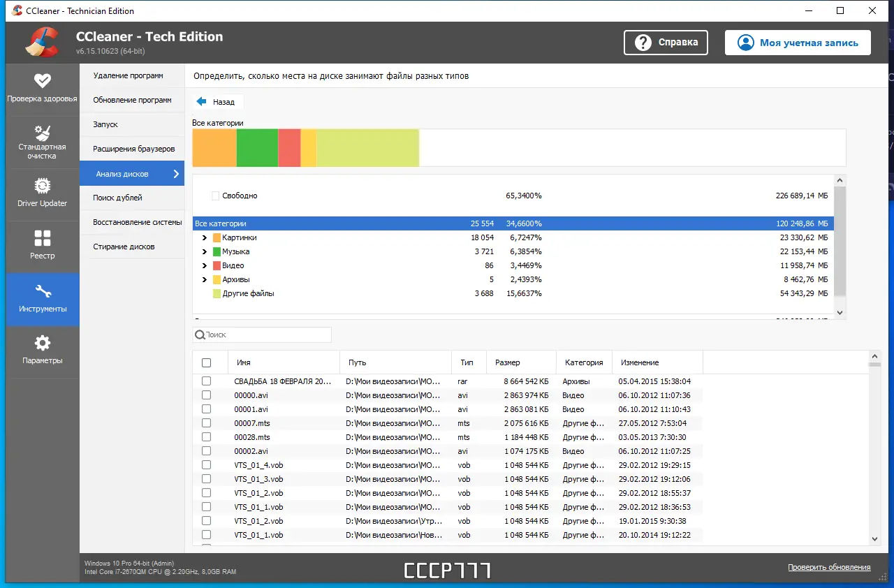Open the Health Check heart icon
Screen dimensions: 894x588
pyautogui.click(x=43, y=80)
